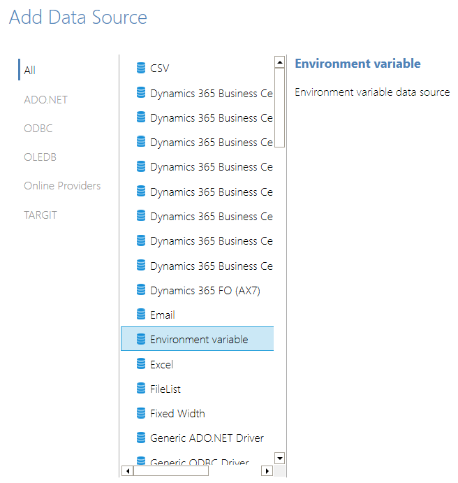Click the horizontal scrollbar thumb
This screenshot has width=458, height=483.
(171, 470)
